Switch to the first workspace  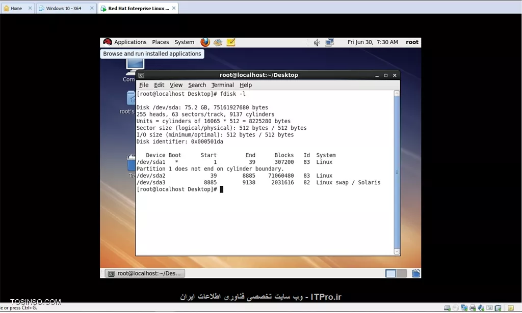tap(390, 273)
